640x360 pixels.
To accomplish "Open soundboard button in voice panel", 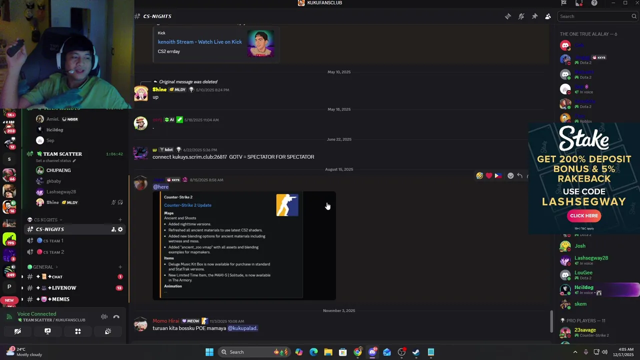I will point(108,331).
